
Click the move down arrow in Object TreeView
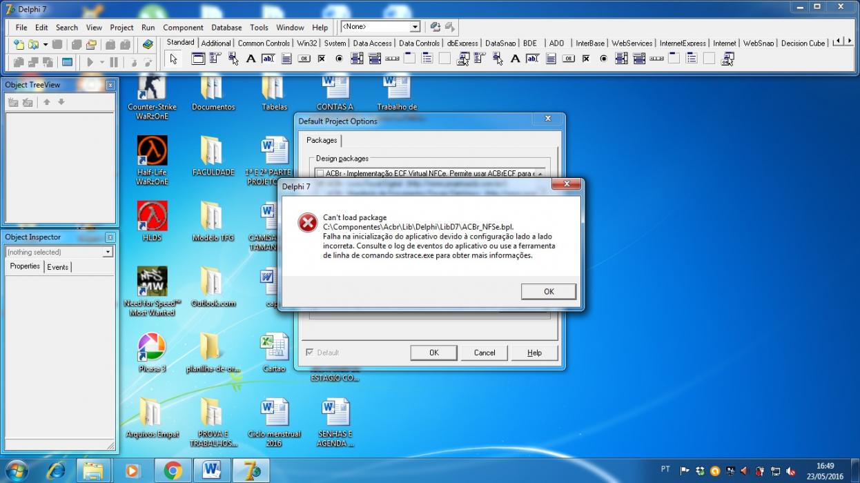[x=61, y=102]
